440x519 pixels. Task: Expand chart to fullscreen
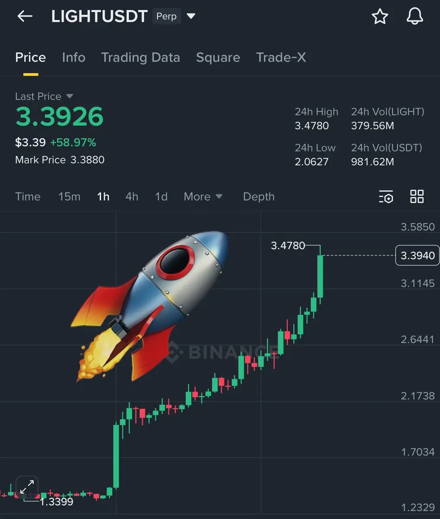27,487
